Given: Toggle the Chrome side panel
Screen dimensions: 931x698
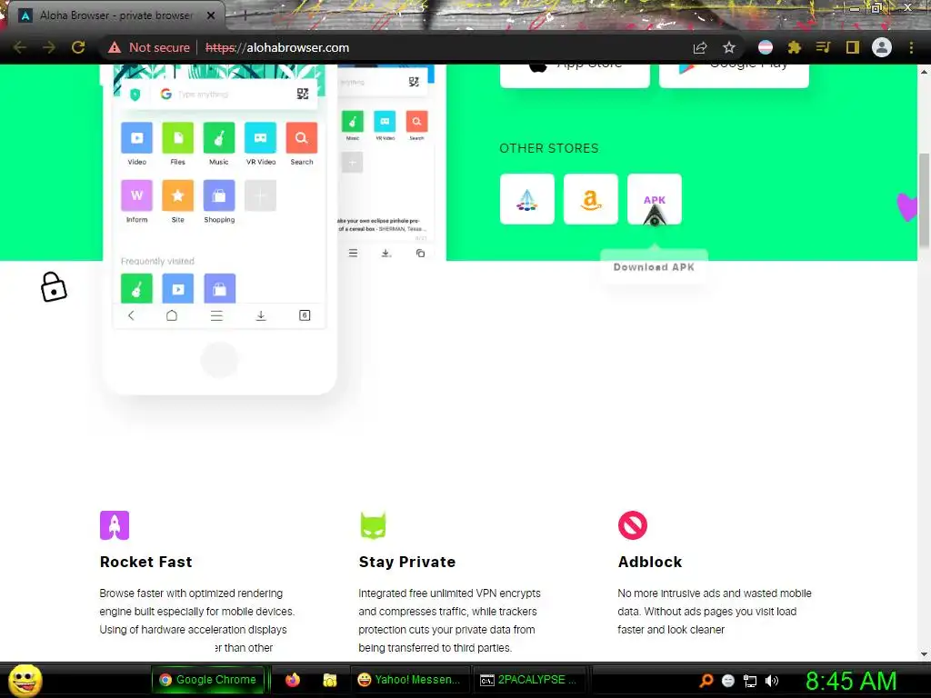Looking at the screenshot, I should [x=853, y=47].
